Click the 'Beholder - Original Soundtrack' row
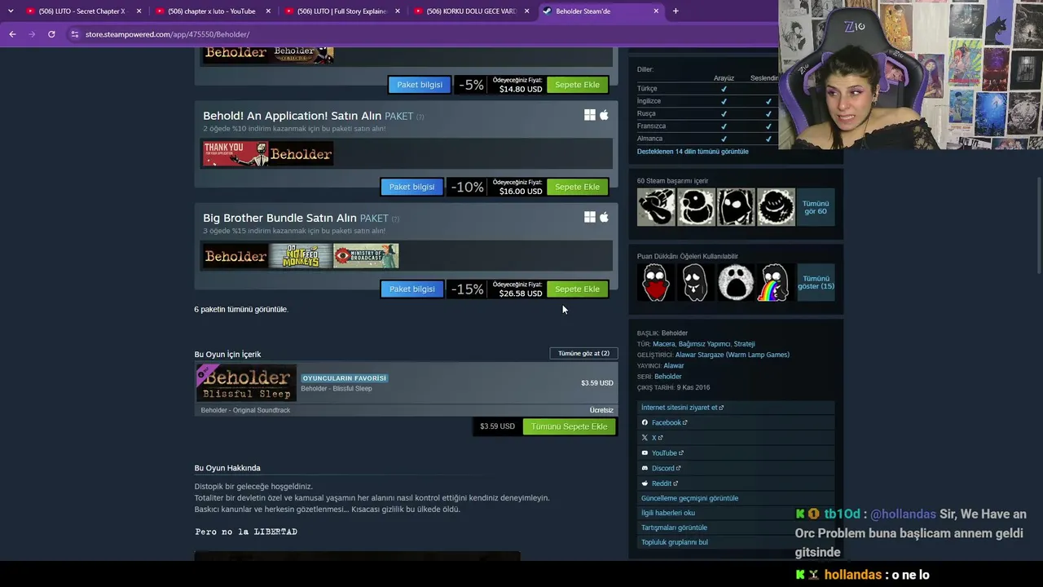 click(x=407, y=410)
